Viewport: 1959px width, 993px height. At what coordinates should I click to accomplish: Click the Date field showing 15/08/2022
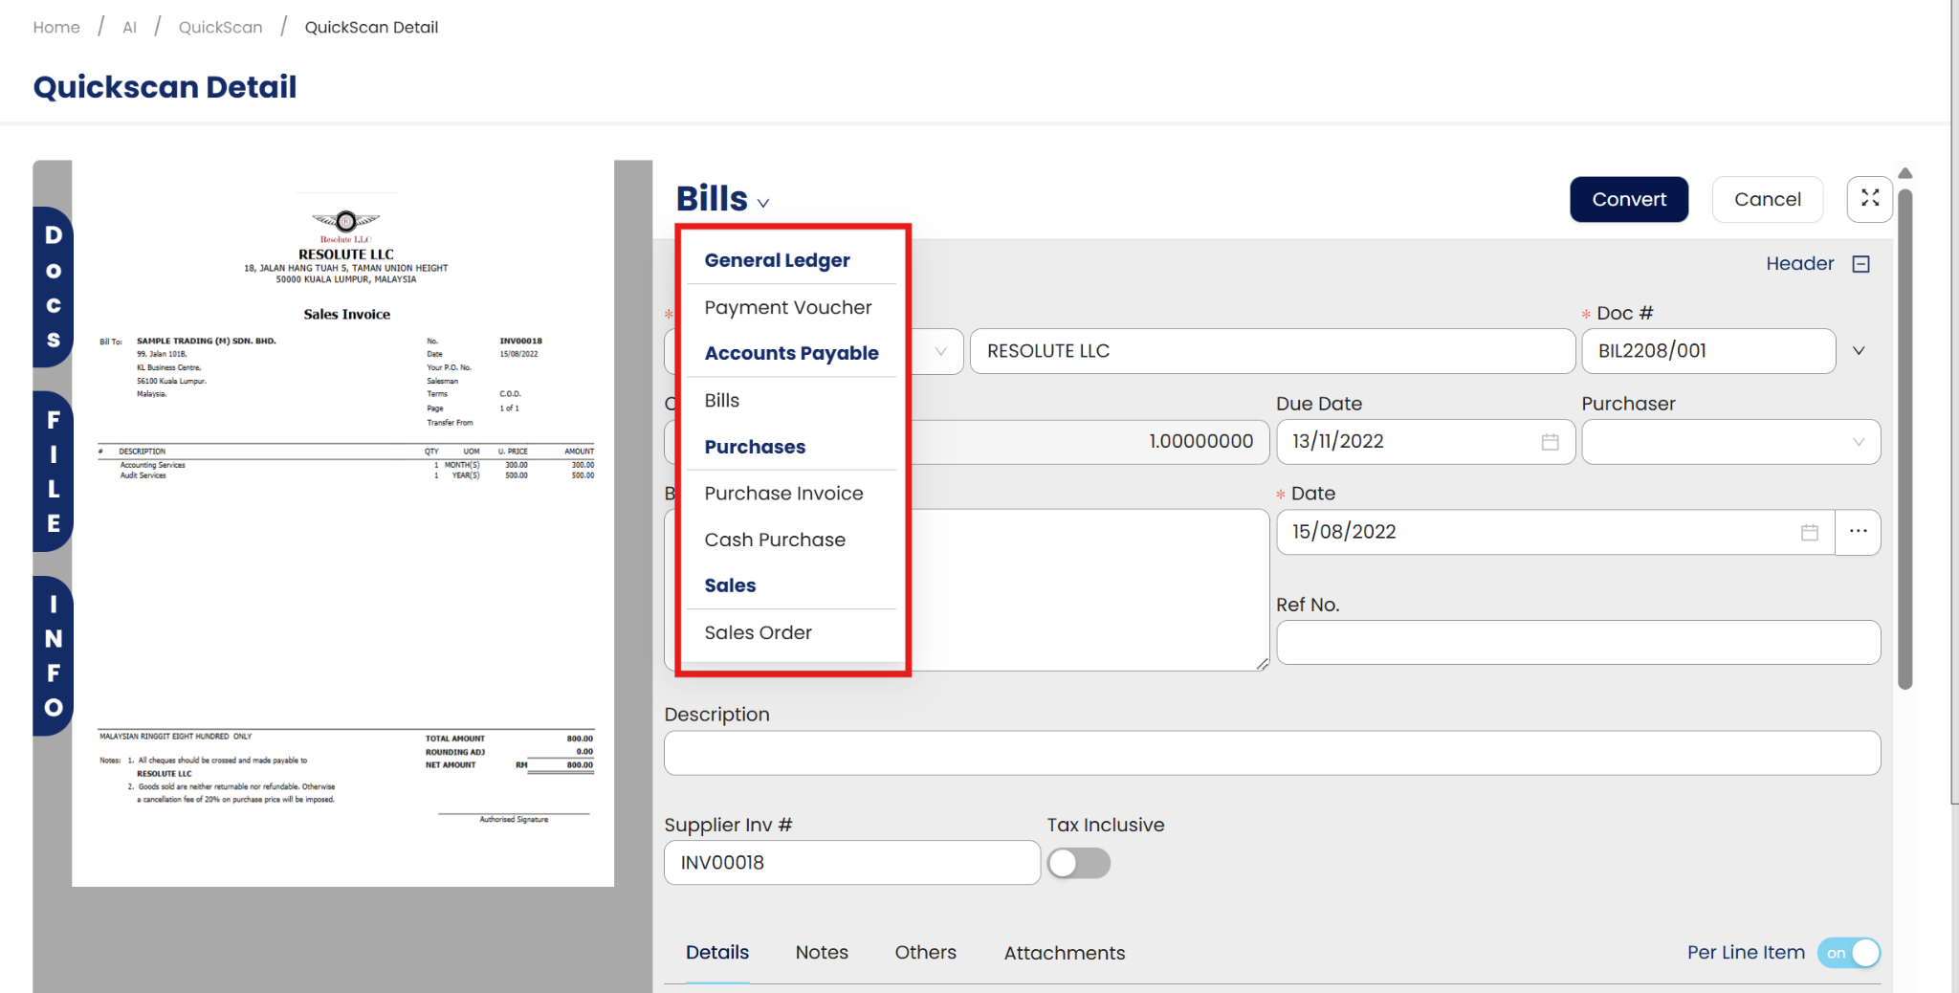point(1555,532)
